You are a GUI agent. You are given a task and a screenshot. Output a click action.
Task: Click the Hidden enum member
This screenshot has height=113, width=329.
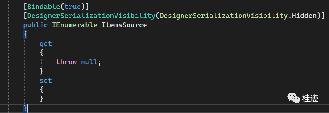pos(304,16)
